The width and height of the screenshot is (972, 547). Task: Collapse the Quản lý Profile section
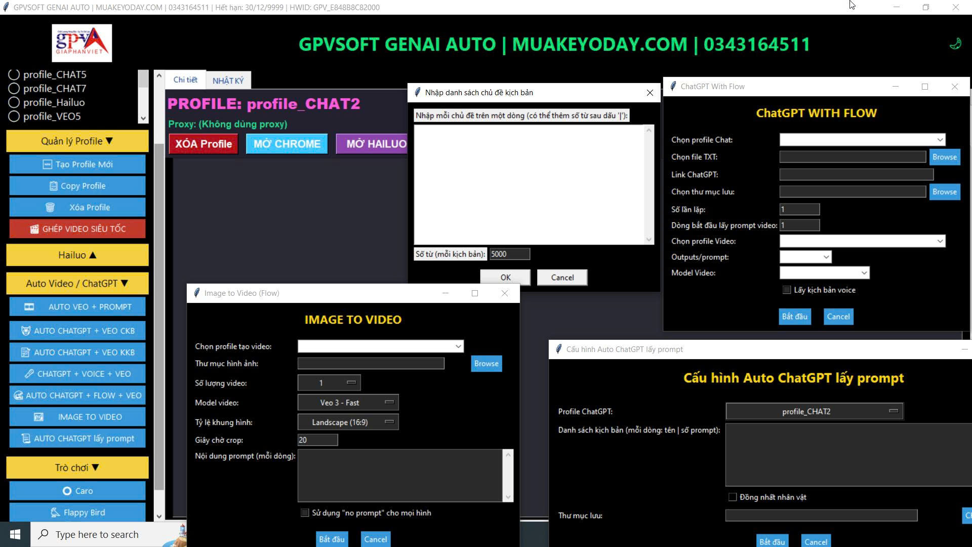[77, 141]
